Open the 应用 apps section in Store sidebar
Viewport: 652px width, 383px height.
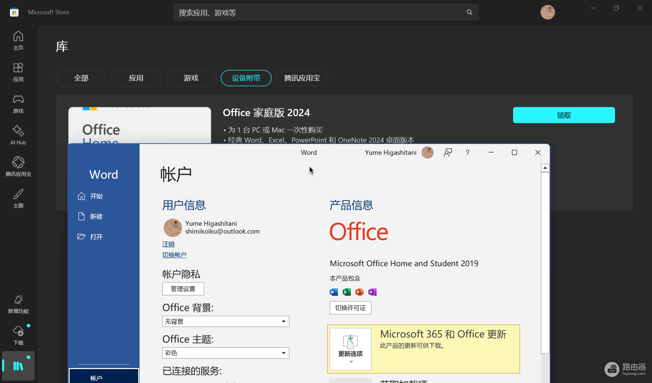[18, 72]
